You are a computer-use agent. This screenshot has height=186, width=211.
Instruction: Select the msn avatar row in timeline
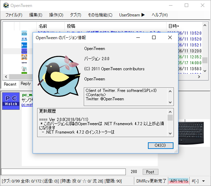[24, 45]
